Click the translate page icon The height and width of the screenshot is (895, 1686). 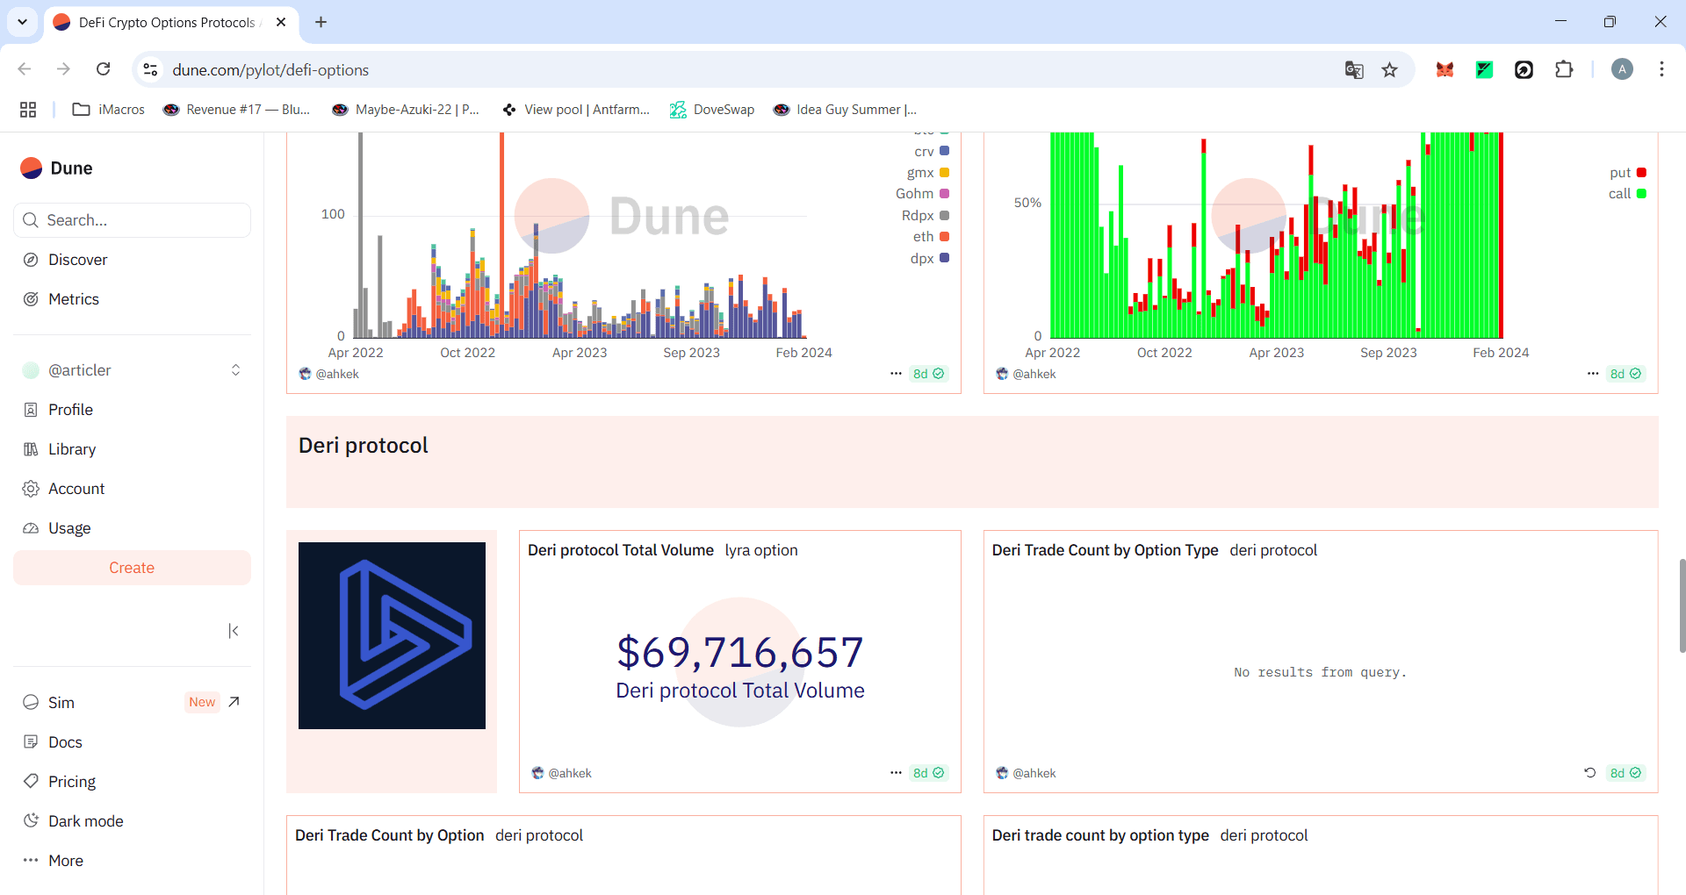[x=1354, y=69]
